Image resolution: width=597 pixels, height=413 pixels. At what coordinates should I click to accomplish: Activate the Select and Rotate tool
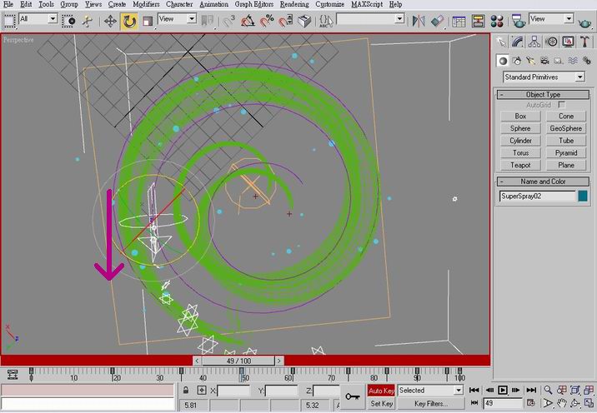click(129, 20)
